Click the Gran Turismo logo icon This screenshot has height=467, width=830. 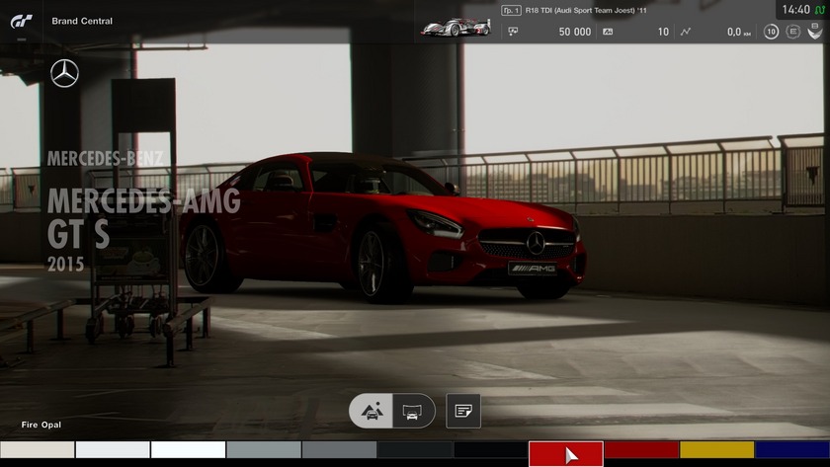click(x=24, y=20)
